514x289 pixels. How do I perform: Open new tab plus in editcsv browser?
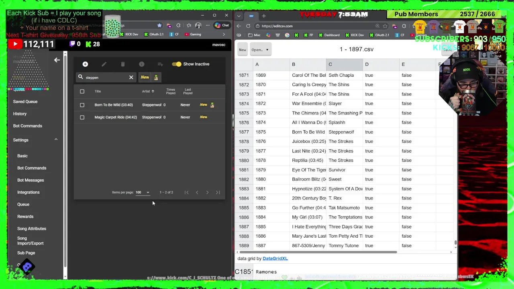coord(264,16)
